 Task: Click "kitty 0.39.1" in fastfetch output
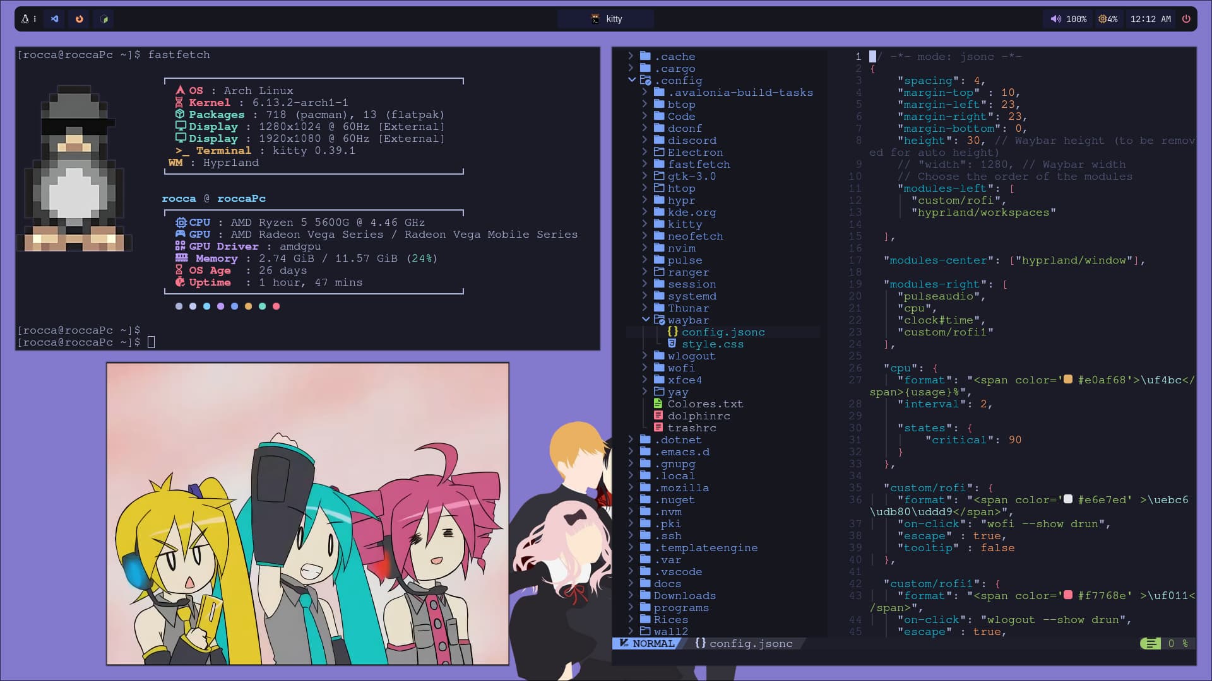(x=314, y=150)
